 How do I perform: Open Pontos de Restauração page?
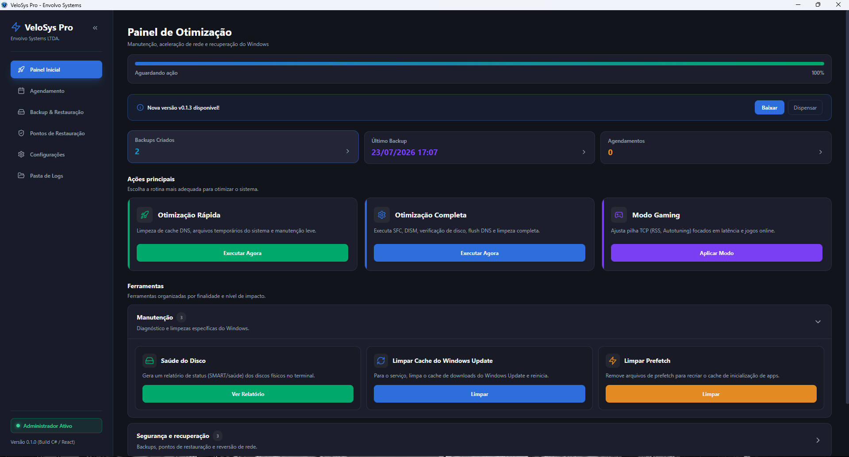(x=56, y=133)
